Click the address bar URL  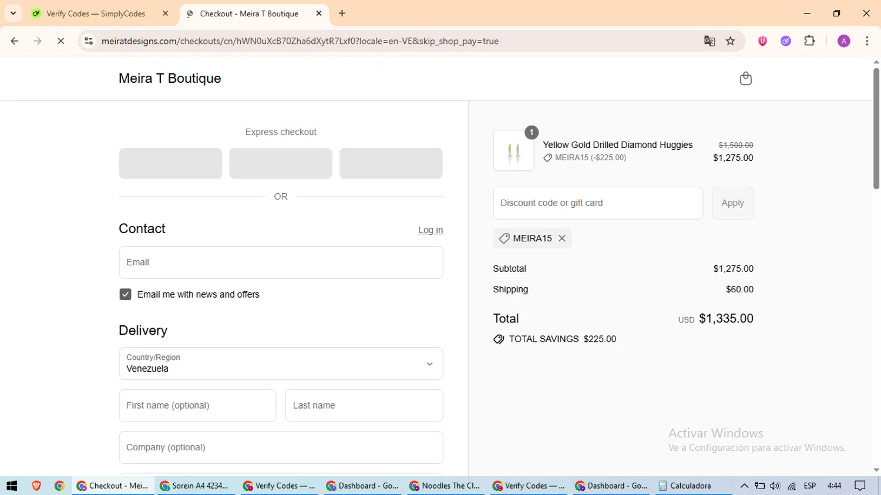[x=300, y=41]
